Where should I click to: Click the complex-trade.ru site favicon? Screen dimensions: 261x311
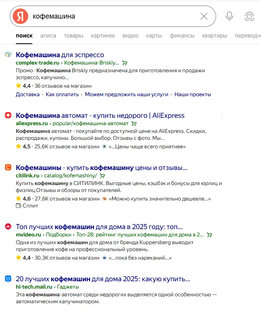point(8,54)
